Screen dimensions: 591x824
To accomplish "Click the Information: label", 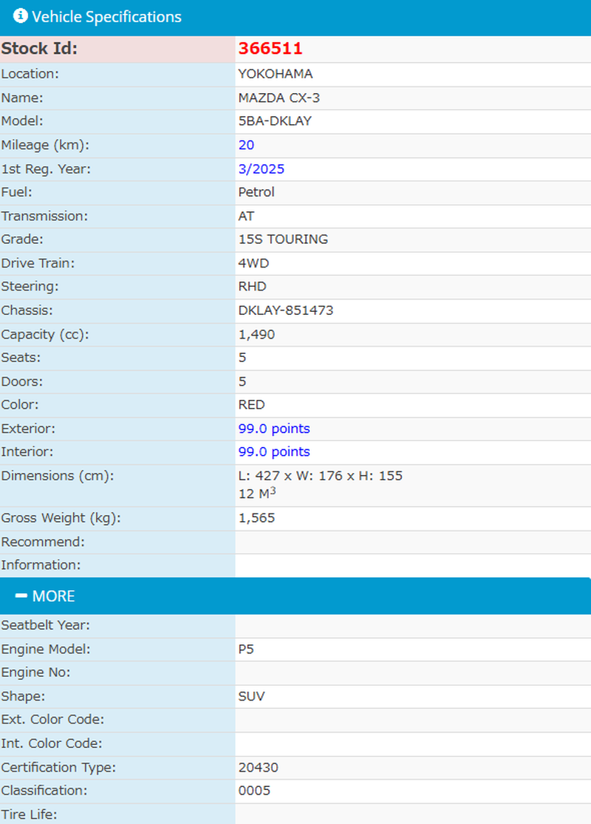I will pyautogui.click(x=41, y=565).
